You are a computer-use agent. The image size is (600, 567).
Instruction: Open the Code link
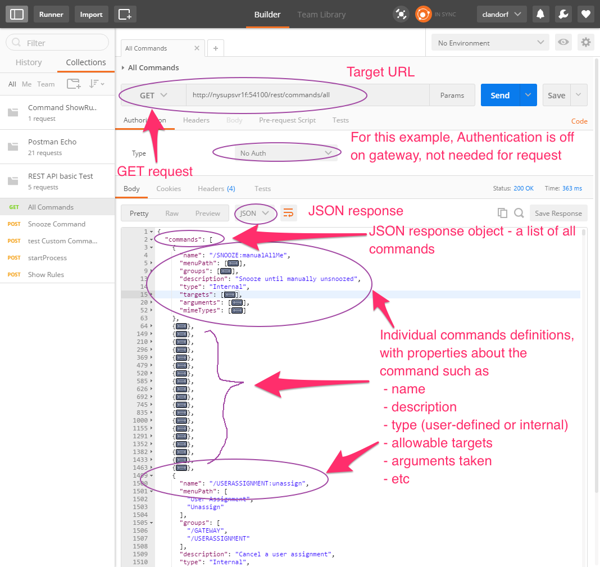579,121
